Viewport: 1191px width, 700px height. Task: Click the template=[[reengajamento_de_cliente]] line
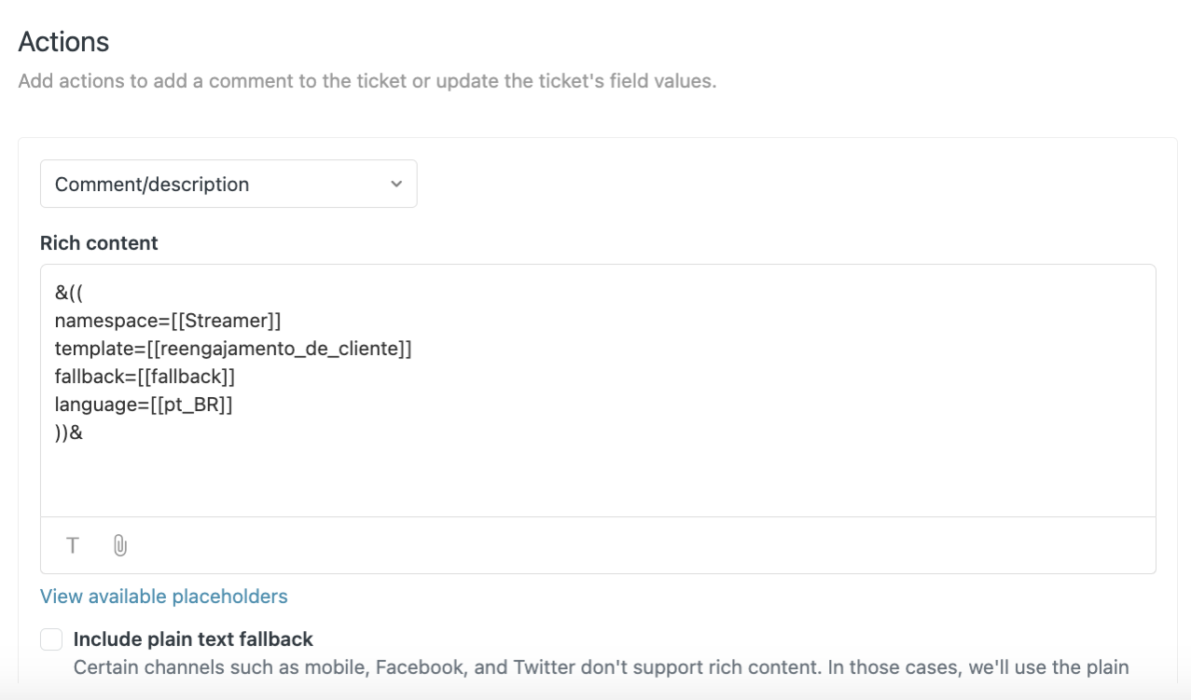click(x=233, y=349)
